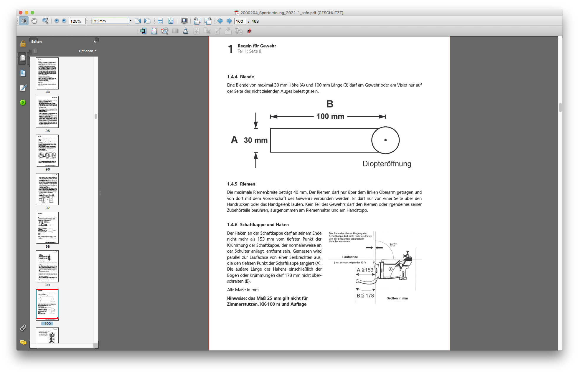Screen dimensions: 579x374
Task: Click the green help question icon
Action: pyautogui.click(x=23, y=102)
